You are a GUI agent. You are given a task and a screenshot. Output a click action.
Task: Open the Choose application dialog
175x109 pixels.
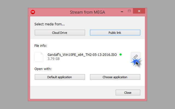pos(115,77)
